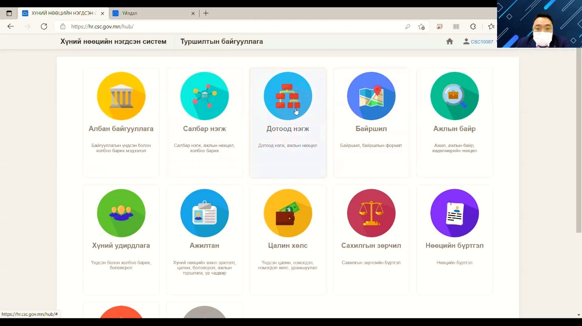Click description starting 'Хүний нөөцийн ажил эрхлэлт'
Viewport: 582px width, 326px height.
pyautogui.click(x=204, y=268)
